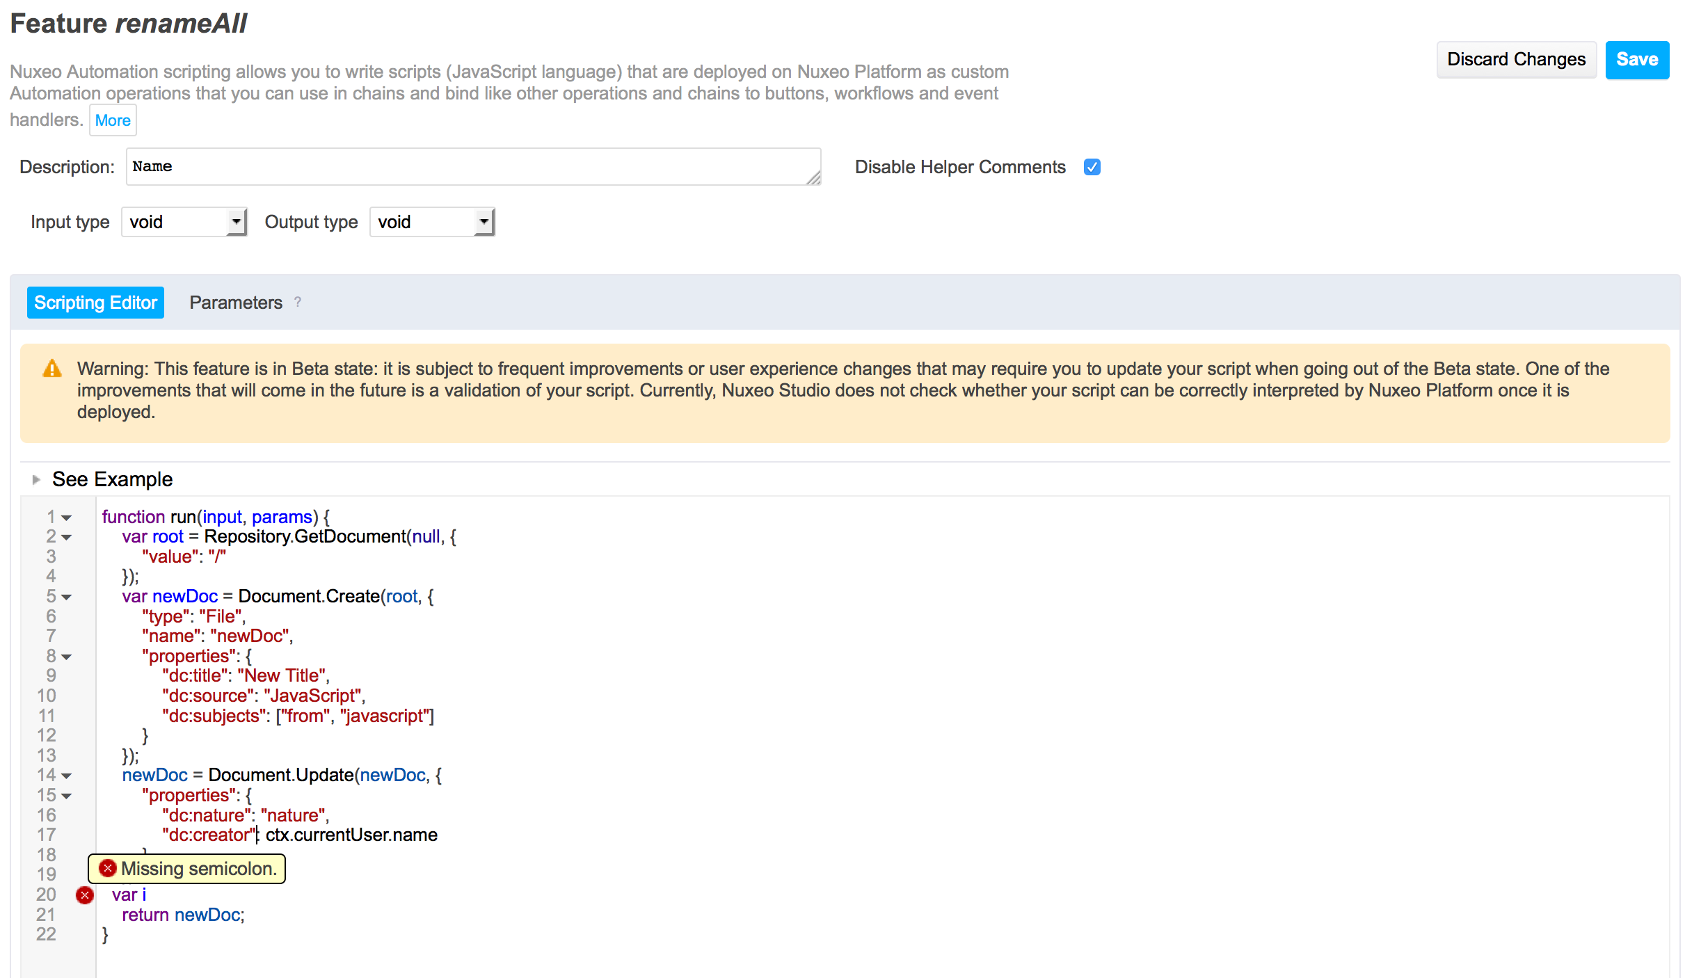Click the Save button
Image resolution: width=1685 pixels, height=978 pixels.
1637,60
